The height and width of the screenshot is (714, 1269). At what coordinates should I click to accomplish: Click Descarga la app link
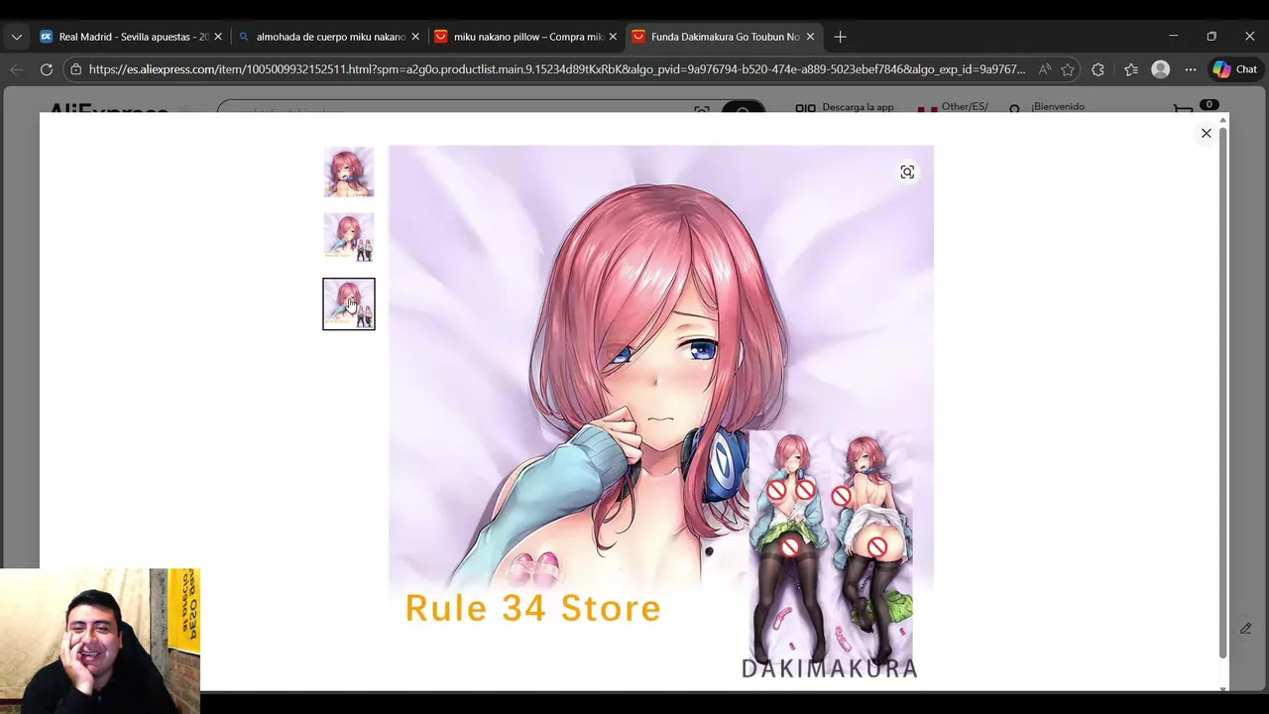846,106
